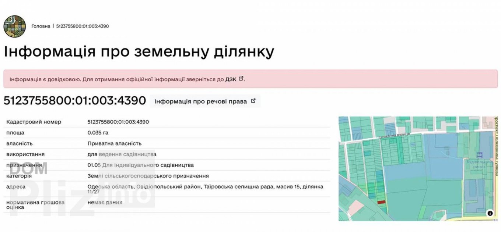Image resolution: width=501 pixels, height=232 pixels.
Task: Click the external-link icon beside ДЗК
Action: (x=241, y=79)
